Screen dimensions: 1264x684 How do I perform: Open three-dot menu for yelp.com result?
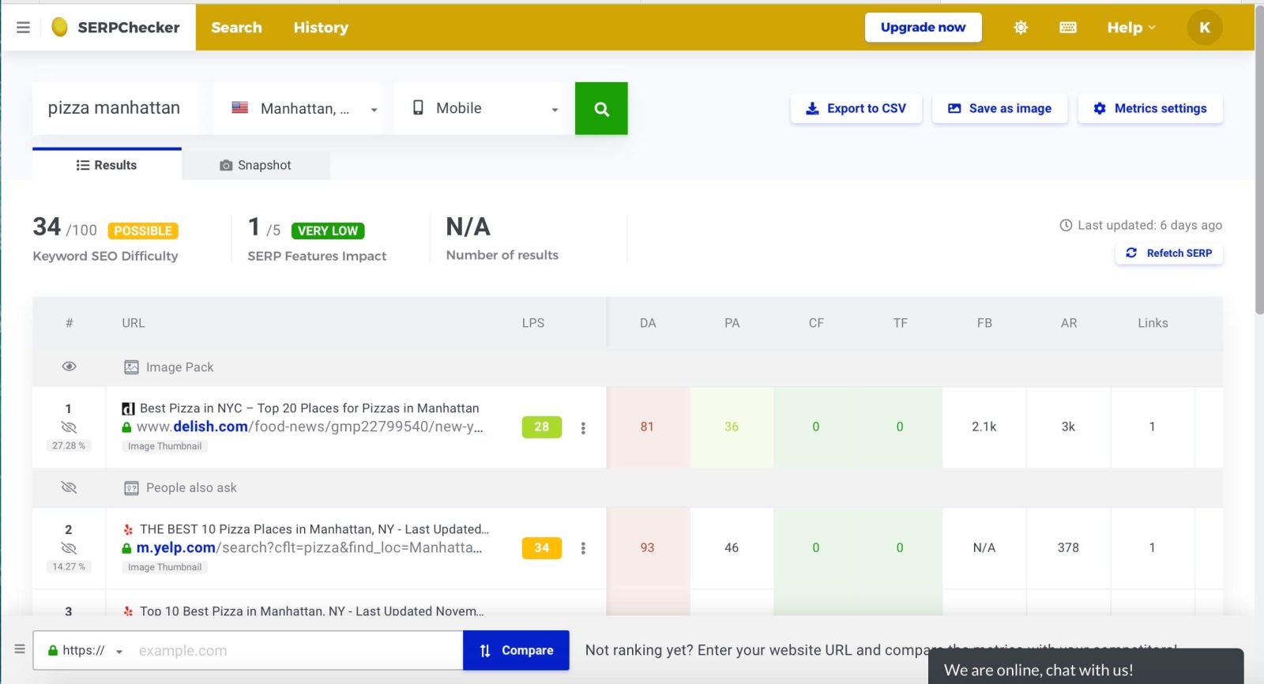point(583,548)
